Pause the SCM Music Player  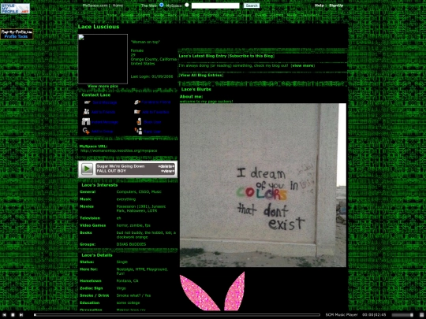click(13, 314)
